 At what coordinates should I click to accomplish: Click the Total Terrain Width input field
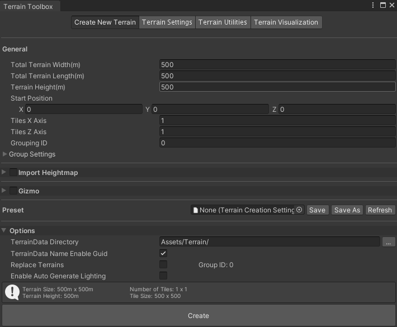[277, 65]
